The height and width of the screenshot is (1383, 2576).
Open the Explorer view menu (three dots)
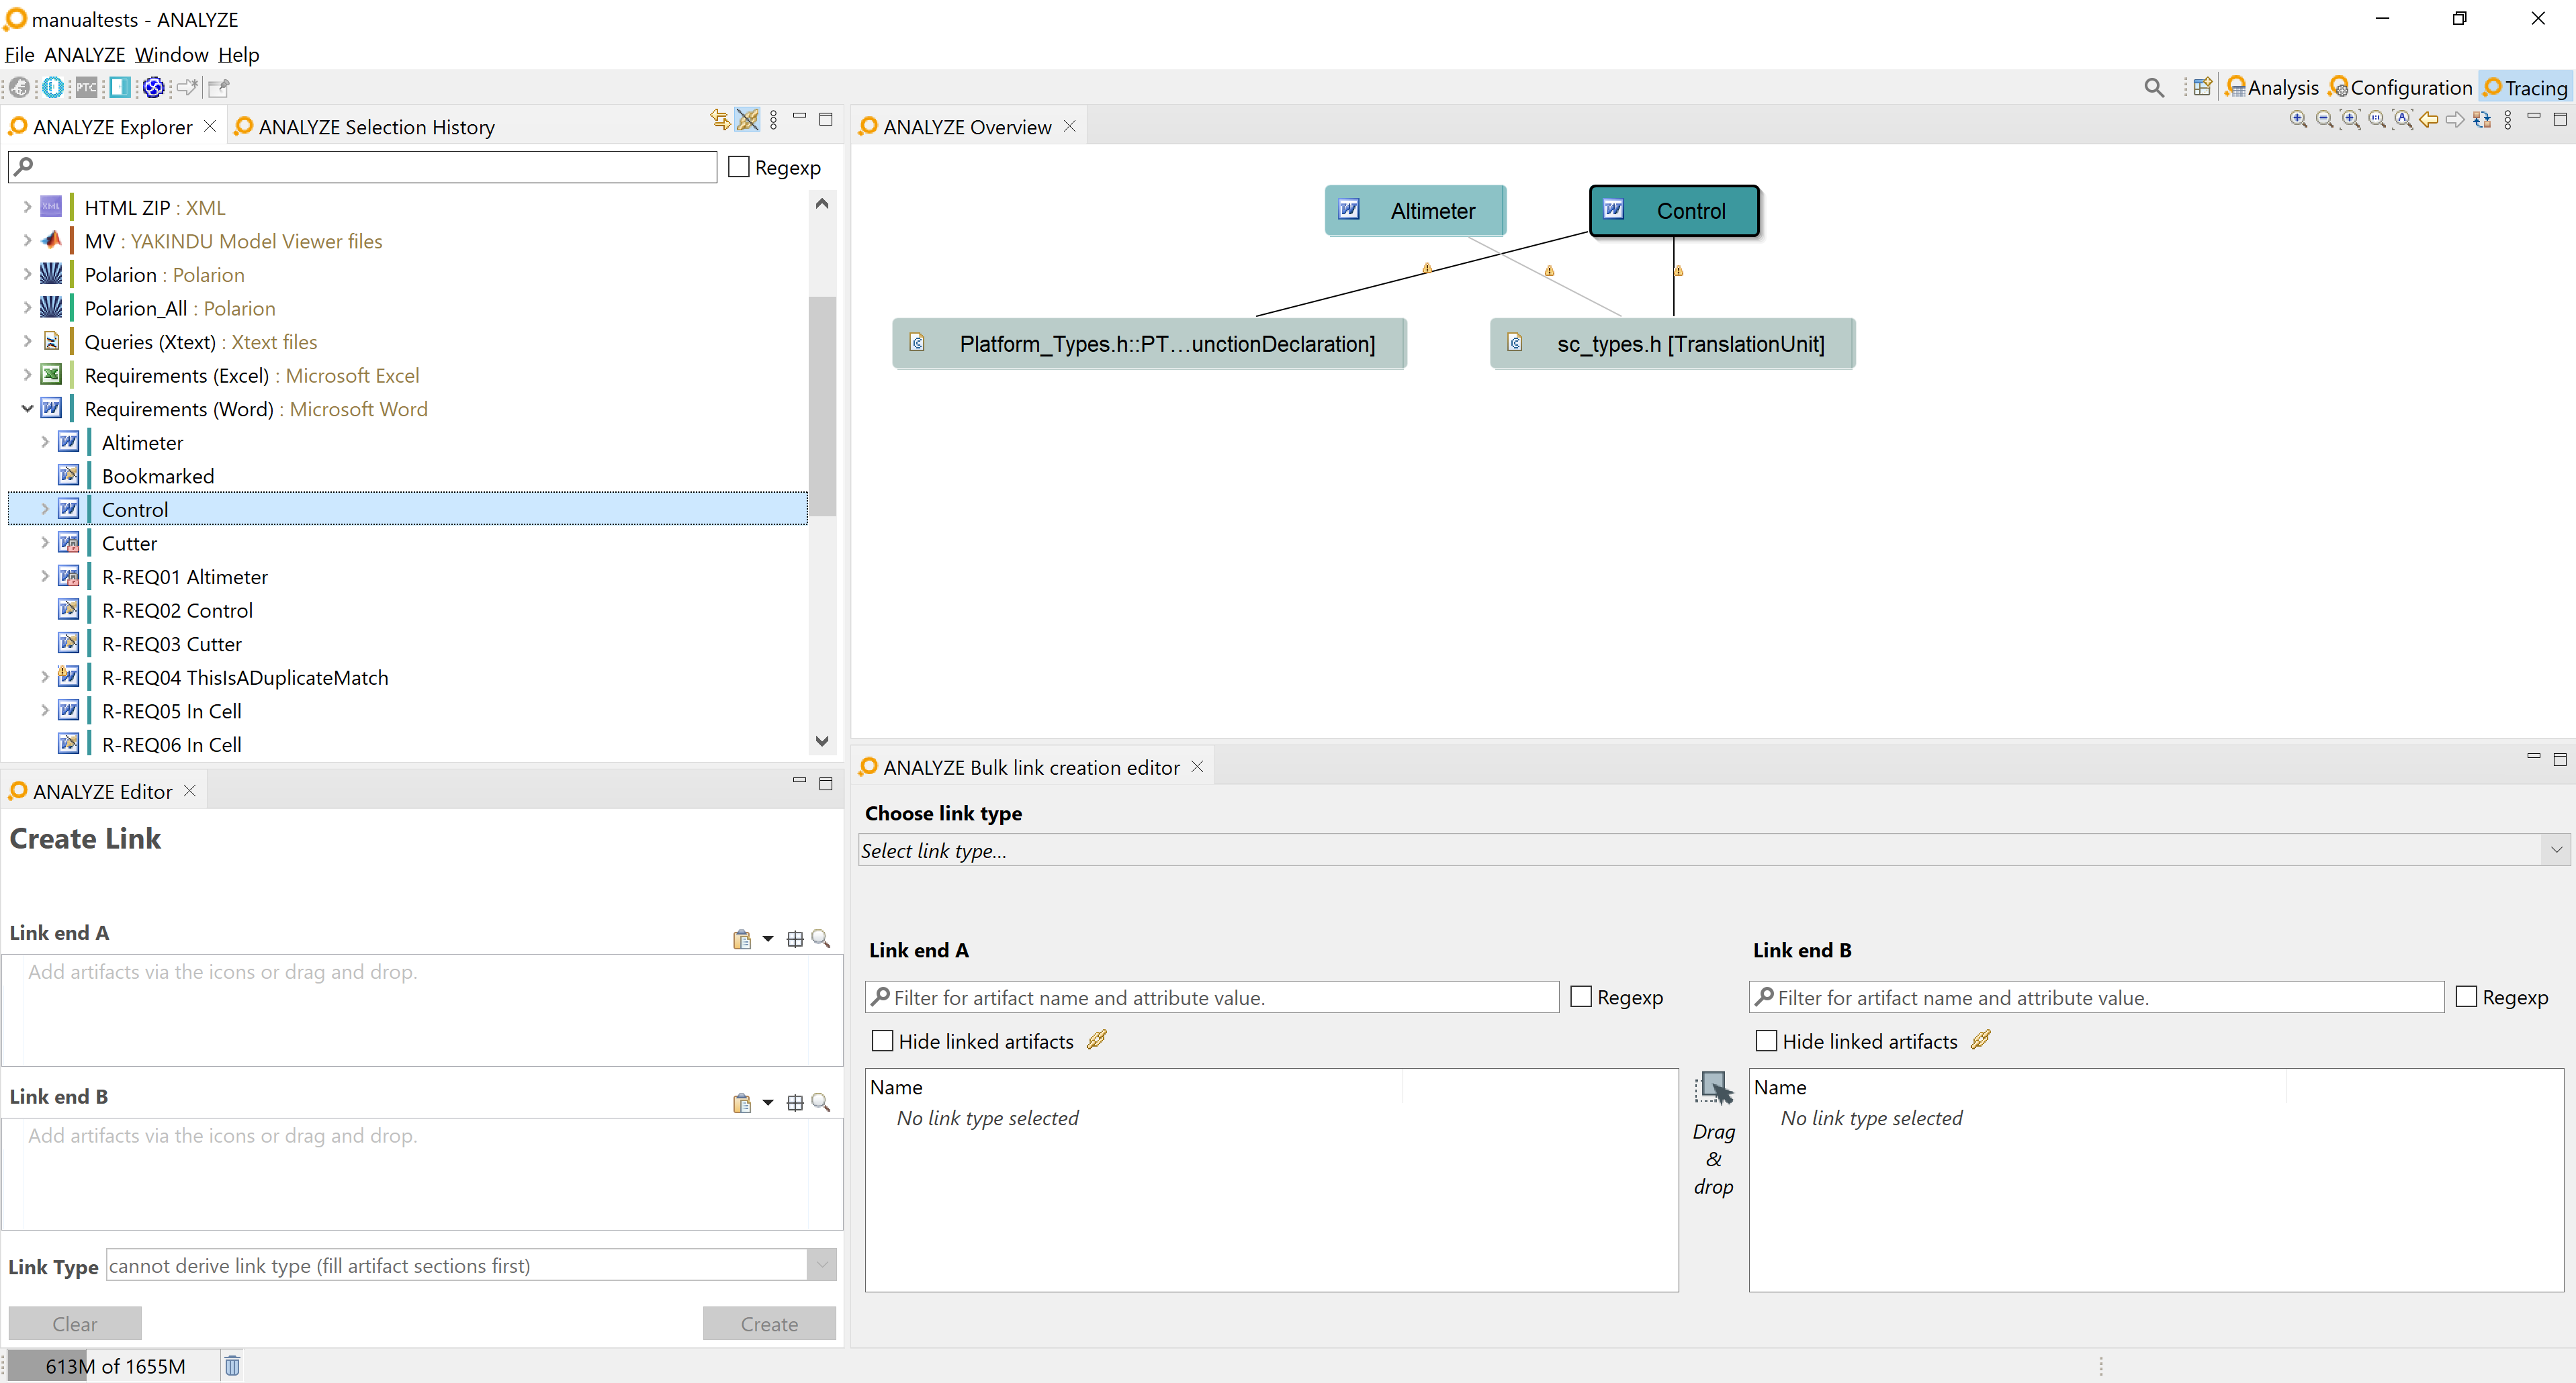pos(773,121)
